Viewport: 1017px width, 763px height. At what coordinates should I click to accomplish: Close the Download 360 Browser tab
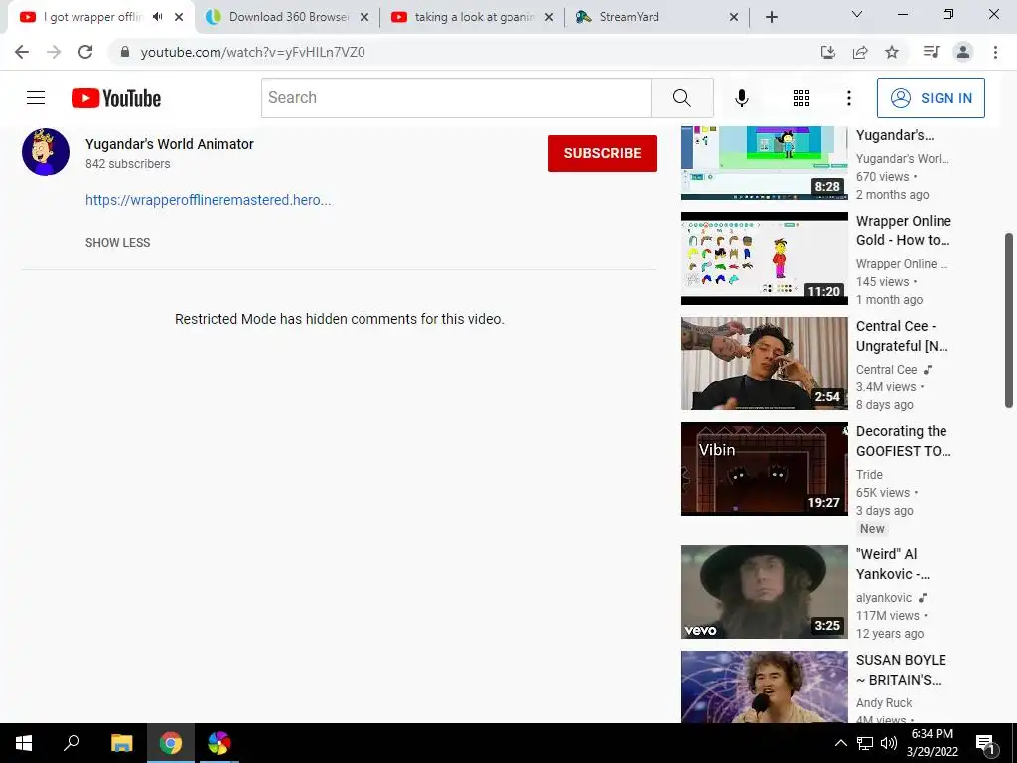coord(364,18)
